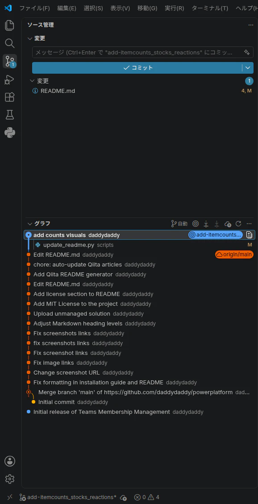Select Adjust Markdown heading levels commit
This screenshot has width=258, height=504.
[139, 323]
